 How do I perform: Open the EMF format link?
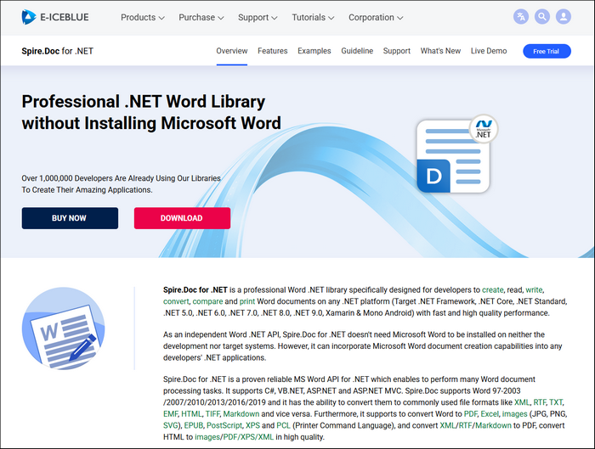(170, 413)
